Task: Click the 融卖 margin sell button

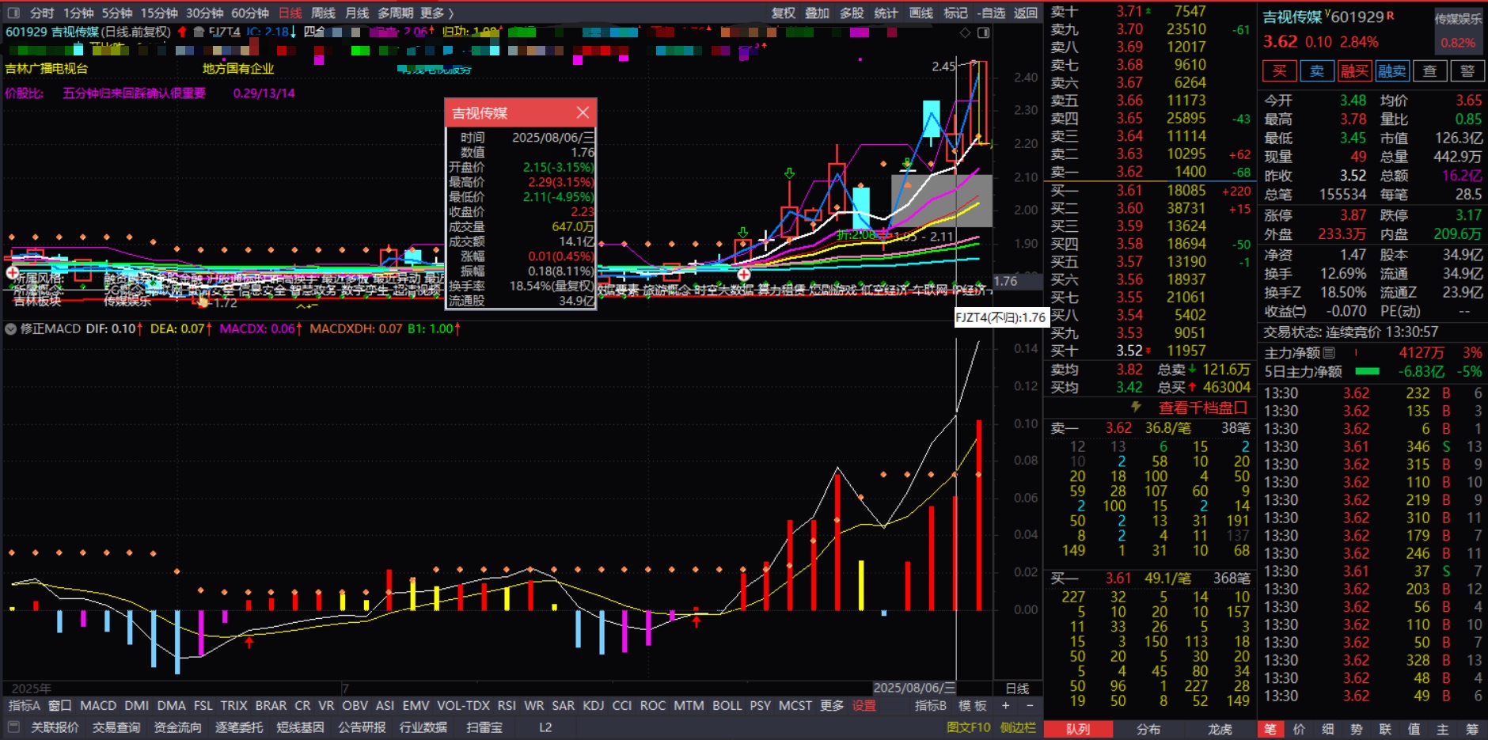Action: tap(1392, 71)
